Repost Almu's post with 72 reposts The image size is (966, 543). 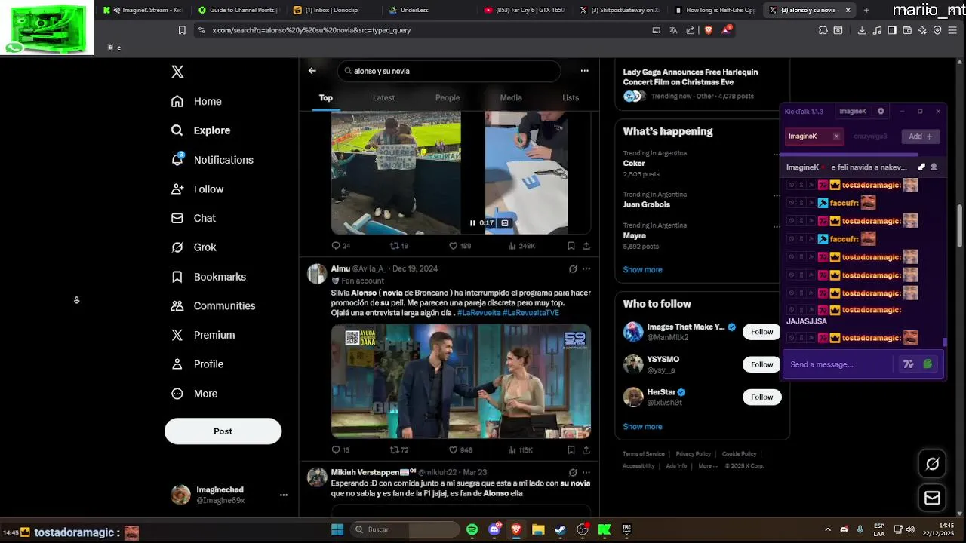(398, 450)
